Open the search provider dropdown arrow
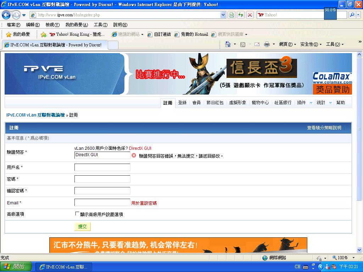This screenshot has height=272, width=363. coord(358,15)
